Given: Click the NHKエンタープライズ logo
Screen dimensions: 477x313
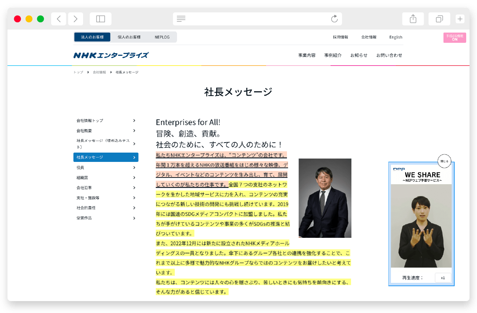Looking at the screenshot, I should 111,55.
